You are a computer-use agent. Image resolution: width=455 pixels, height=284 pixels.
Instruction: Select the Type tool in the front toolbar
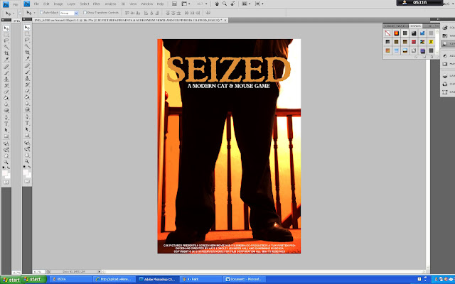coord(27,123)
